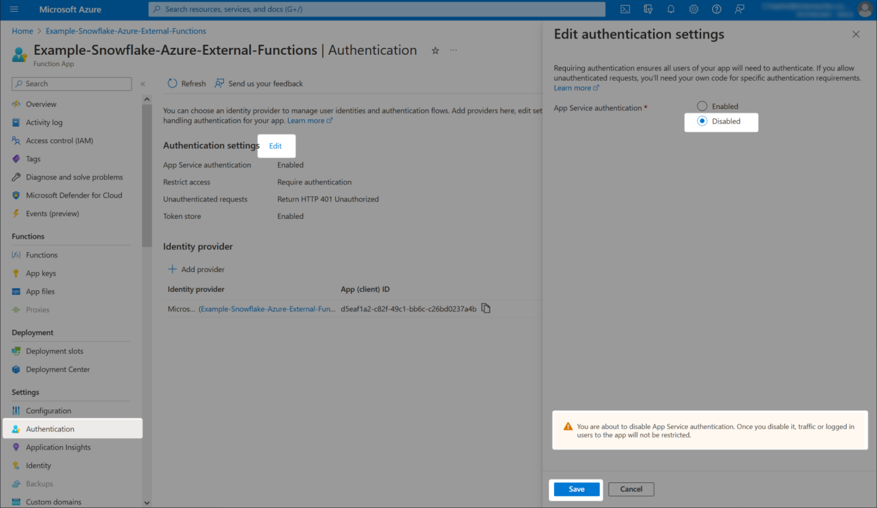
Task: Open the Learn more link in edit panel
Action: click(573, 87)
